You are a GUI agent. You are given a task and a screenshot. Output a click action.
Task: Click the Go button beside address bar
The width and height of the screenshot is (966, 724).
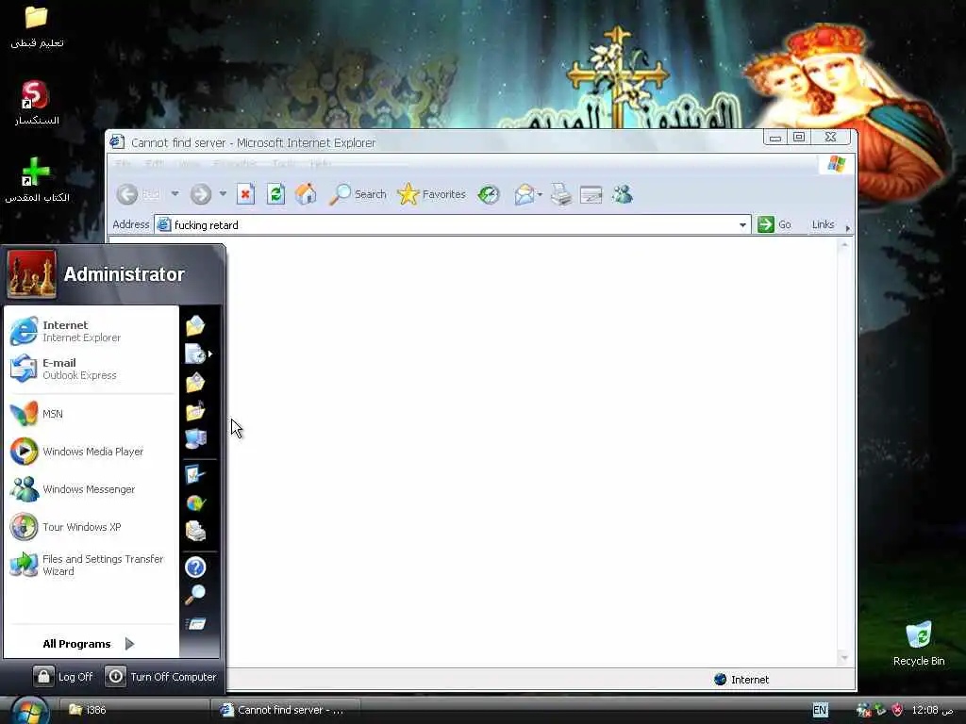774,224
